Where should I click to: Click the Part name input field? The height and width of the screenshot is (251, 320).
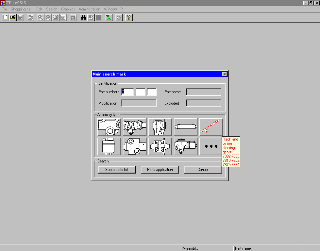(203, 92)
